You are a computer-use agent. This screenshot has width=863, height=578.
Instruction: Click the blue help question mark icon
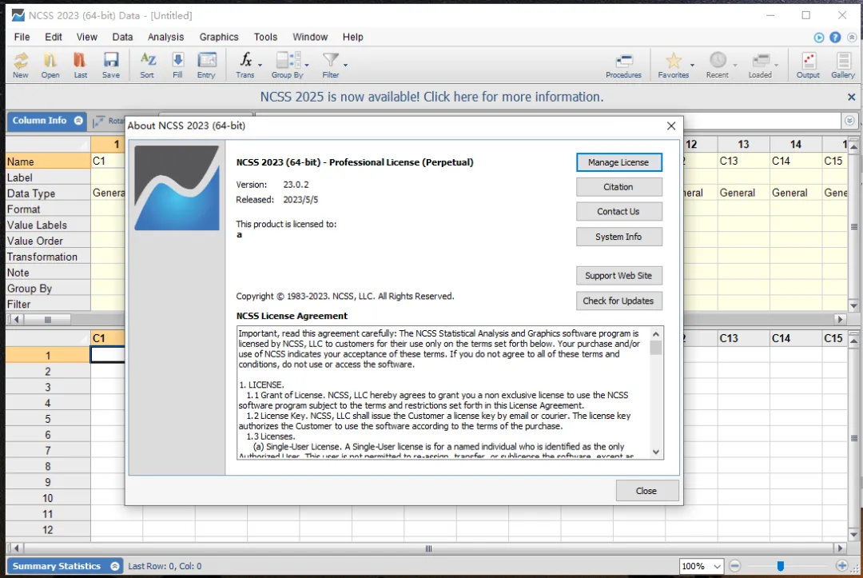835,38
